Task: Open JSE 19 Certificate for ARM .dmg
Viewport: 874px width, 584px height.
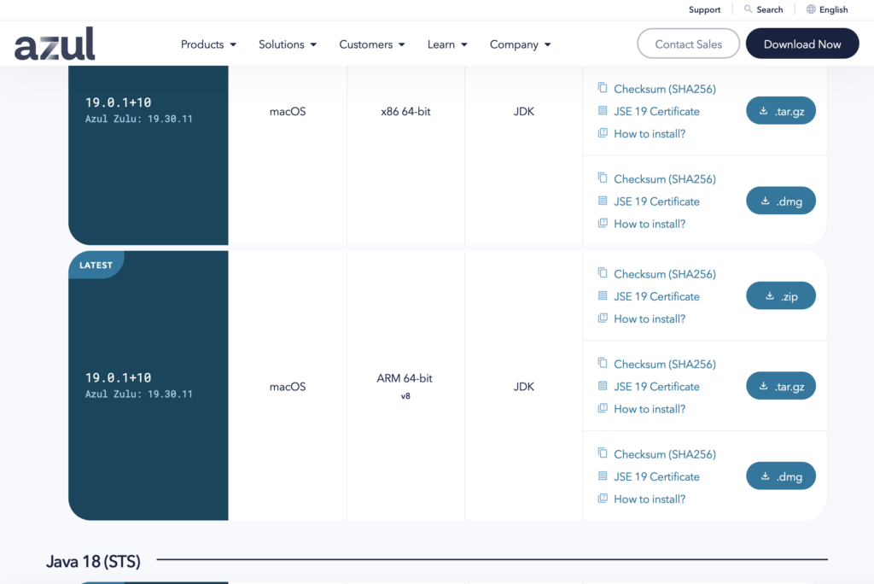Action: click(656, 476)
